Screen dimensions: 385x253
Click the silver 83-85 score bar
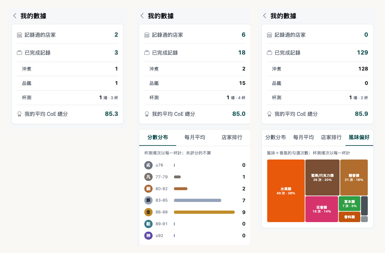point(198,200)
